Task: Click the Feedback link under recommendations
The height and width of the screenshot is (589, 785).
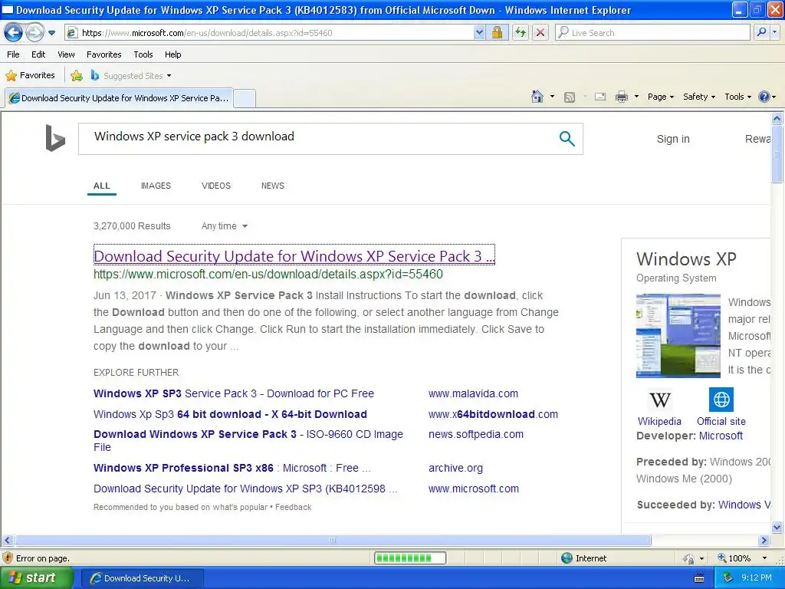Action: [293, 507]
